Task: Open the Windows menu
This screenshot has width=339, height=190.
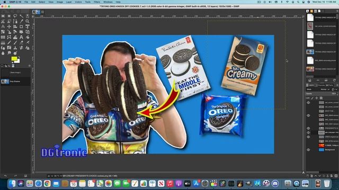Action: pos(108,2)
